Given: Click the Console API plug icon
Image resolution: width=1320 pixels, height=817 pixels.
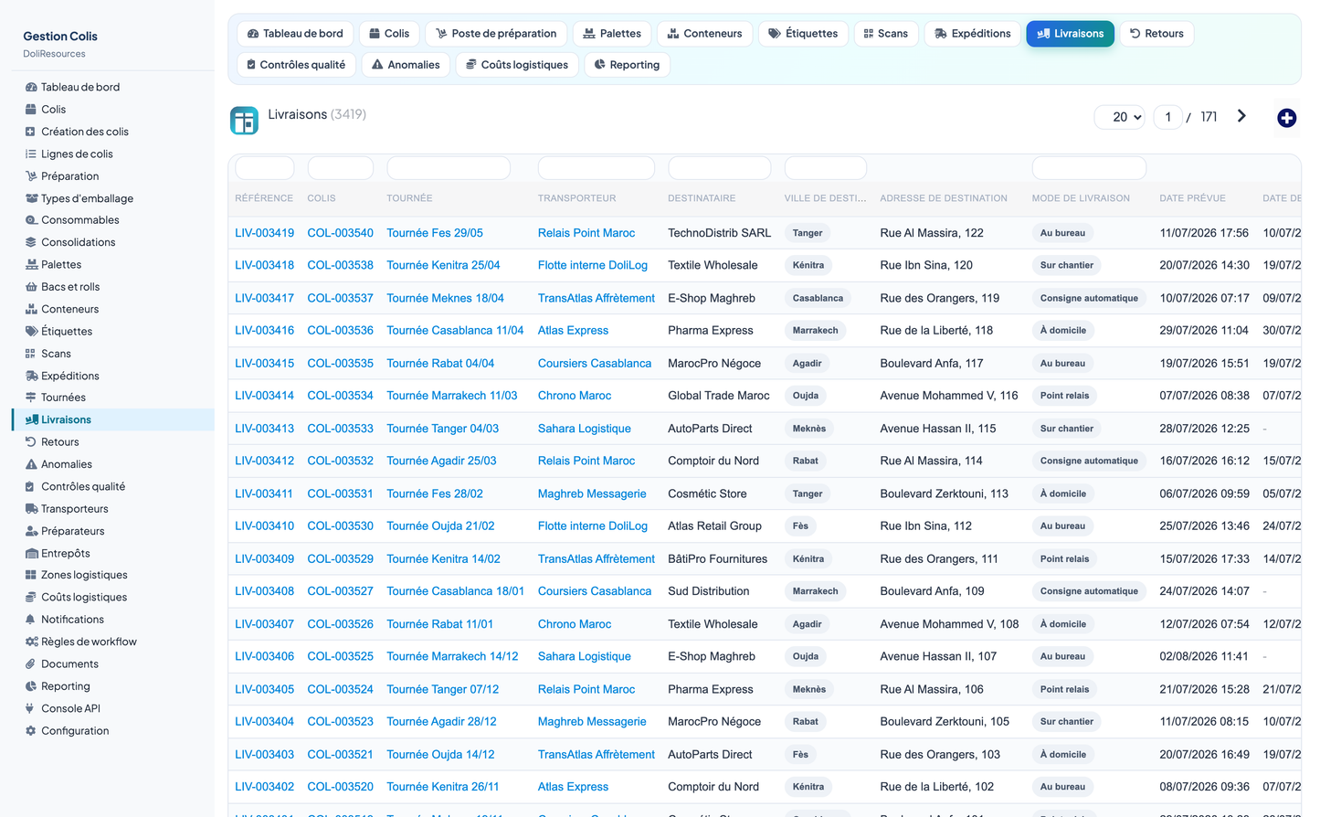Looking at the screenshot, I should click(31, 708).
